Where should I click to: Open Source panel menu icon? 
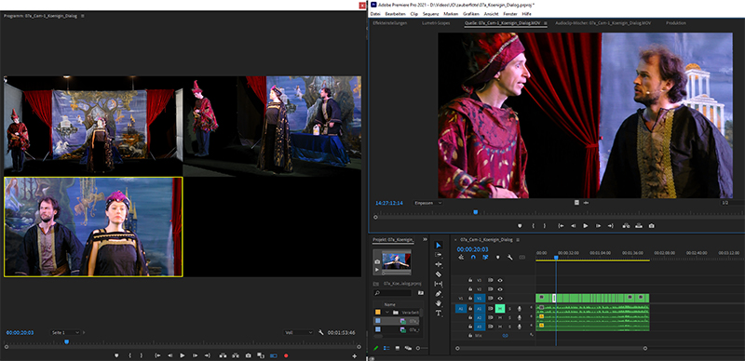point(546,23)
